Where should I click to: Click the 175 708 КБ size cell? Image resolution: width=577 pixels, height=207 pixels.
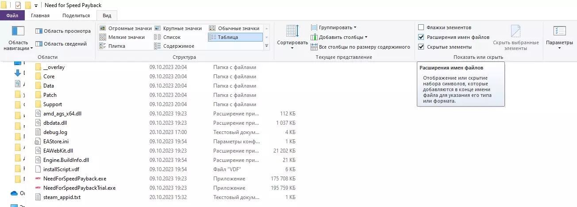tap(283, 179)
